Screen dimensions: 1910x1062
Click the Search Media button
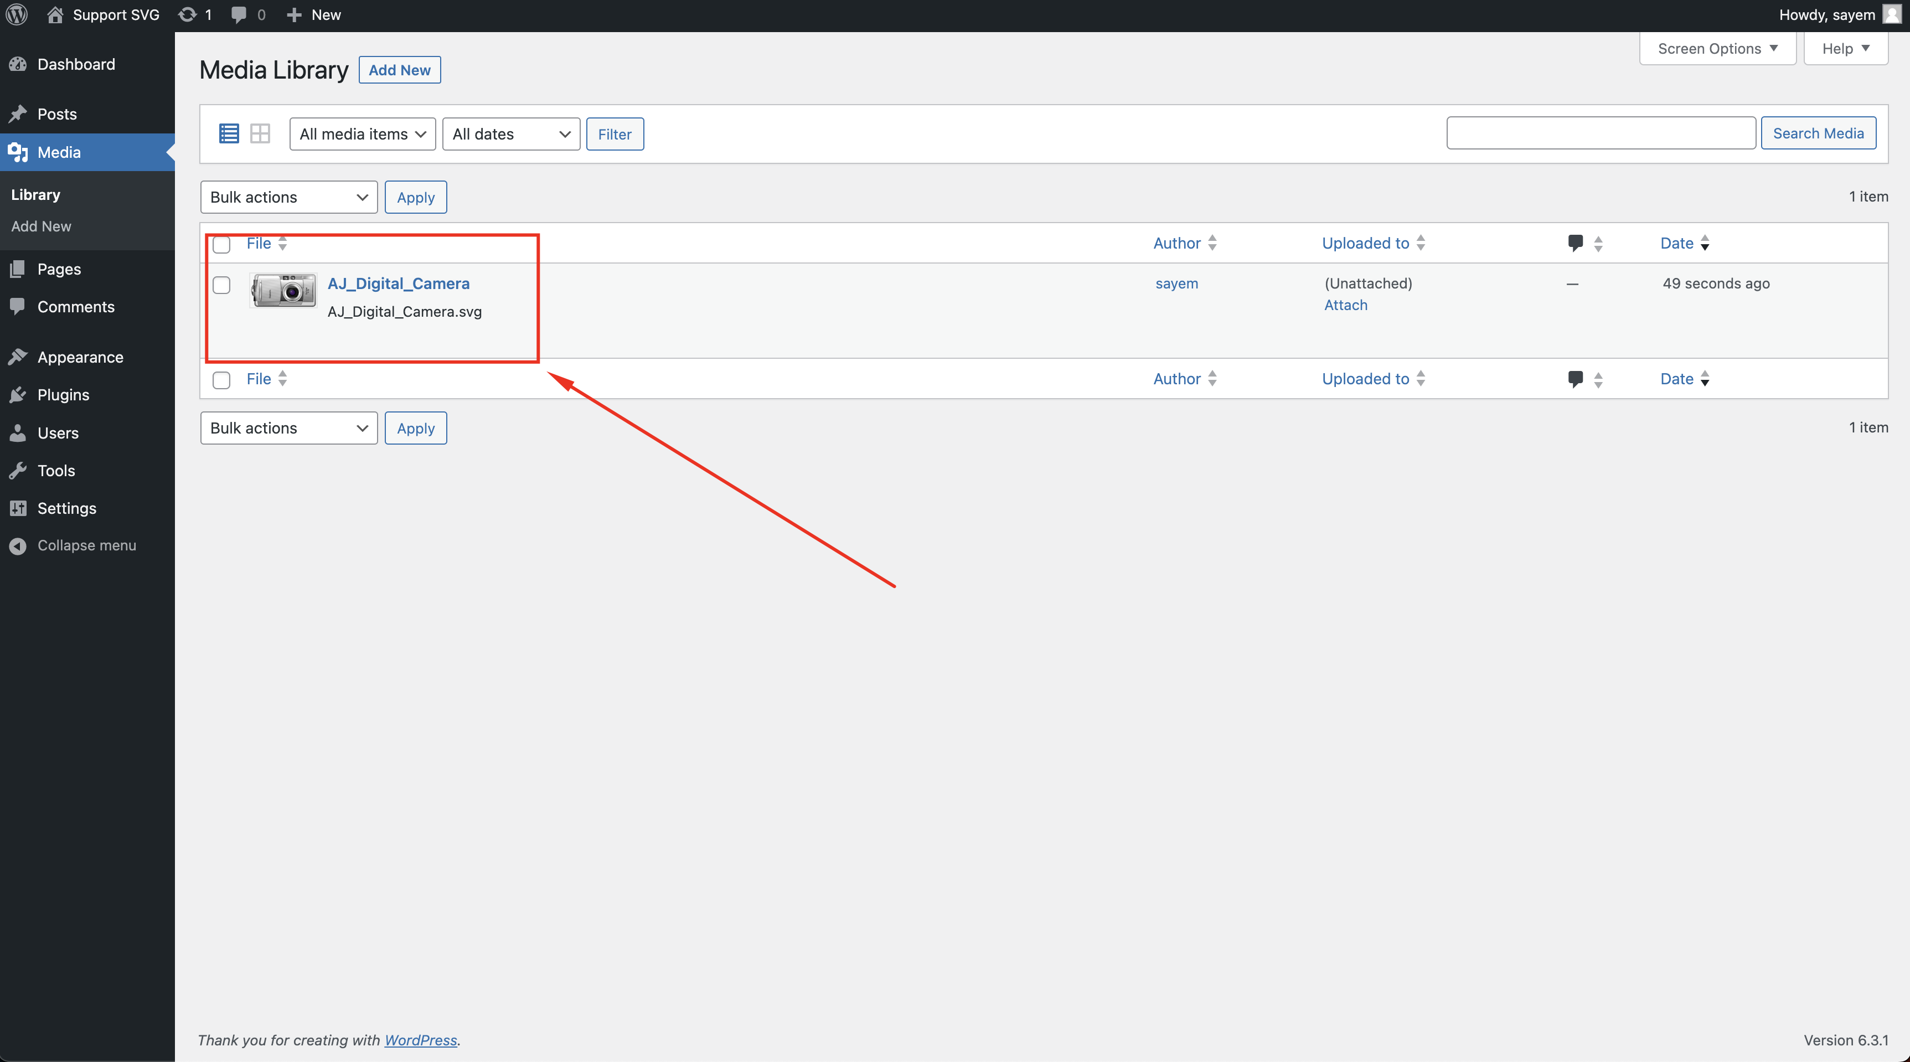pyautogui.click(x=1819, y=132)
